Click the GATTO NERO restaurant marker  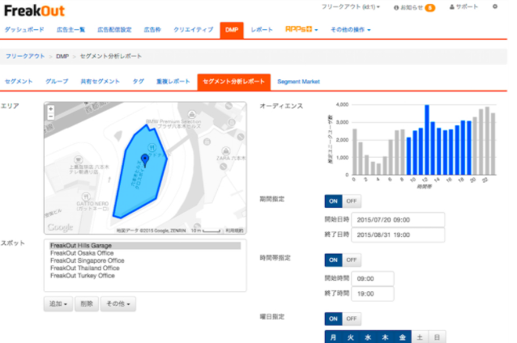[86, 197]
